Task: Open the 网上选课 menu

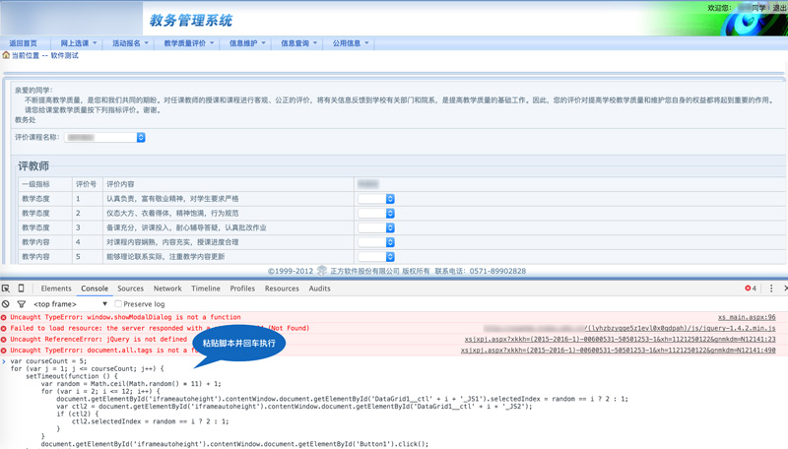Action: click(x=79, y=43)
